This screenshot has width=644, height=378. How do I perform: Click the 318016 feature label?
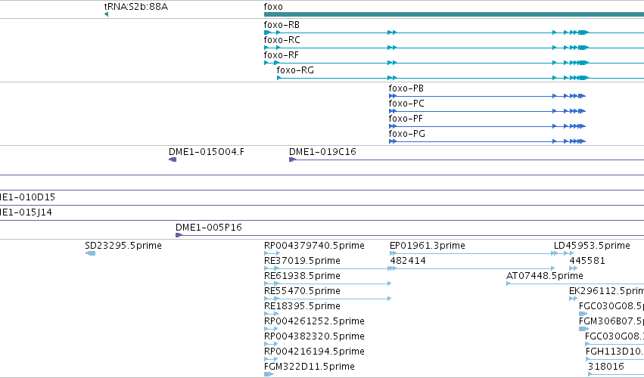(x=606, y=367)
